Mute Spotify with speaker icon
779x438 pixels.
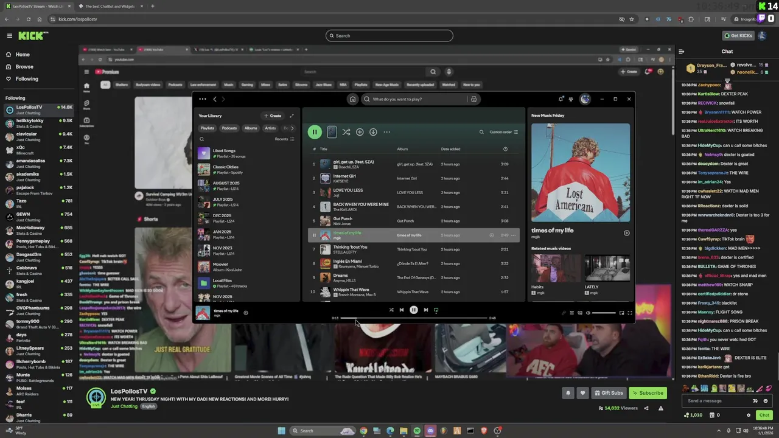[x=588, y=313]
